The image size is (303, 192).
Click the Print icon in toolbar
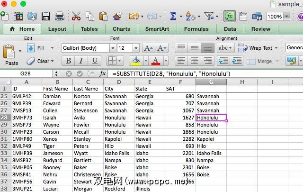(x=60, y=16)
